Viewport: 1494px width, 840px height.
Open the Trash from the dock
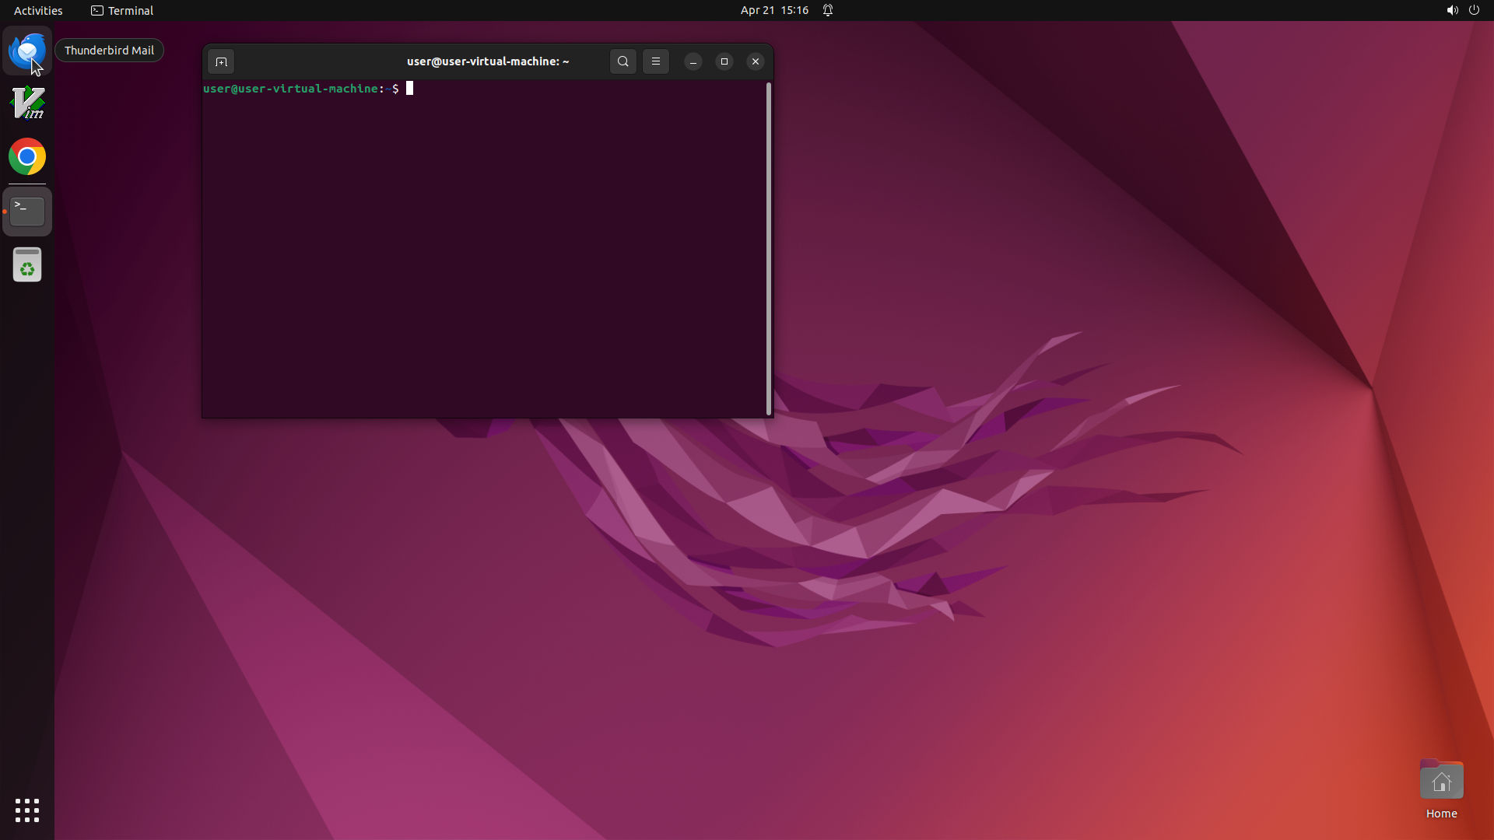27,265
